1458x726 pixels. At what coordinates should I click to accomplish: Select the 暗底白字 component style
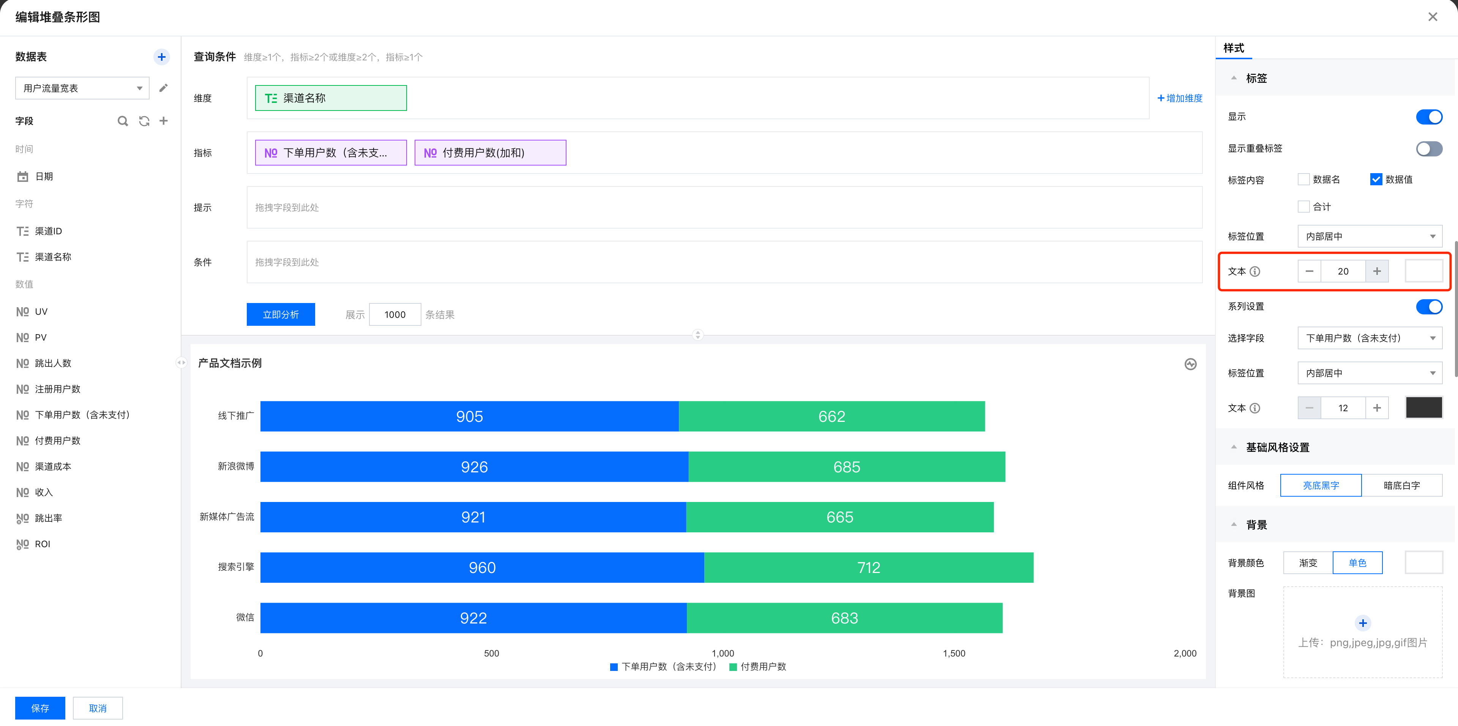[1401, 486]
